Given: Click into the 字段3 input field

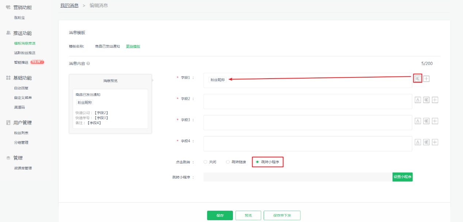Looking at the screenshot, I should coord(307,123).
